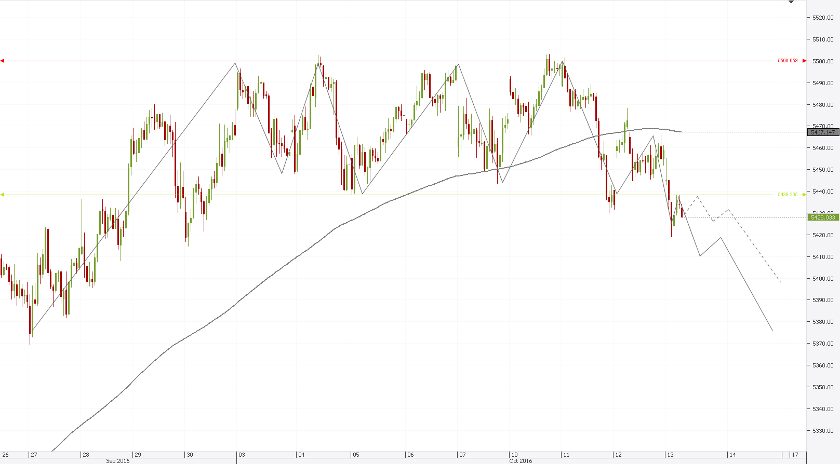
Task: Click the 5480.00 price axis label
Action: pos(823,105)
